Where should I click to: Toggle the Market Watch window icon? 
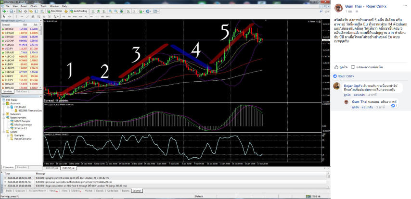tap(20, 11)
